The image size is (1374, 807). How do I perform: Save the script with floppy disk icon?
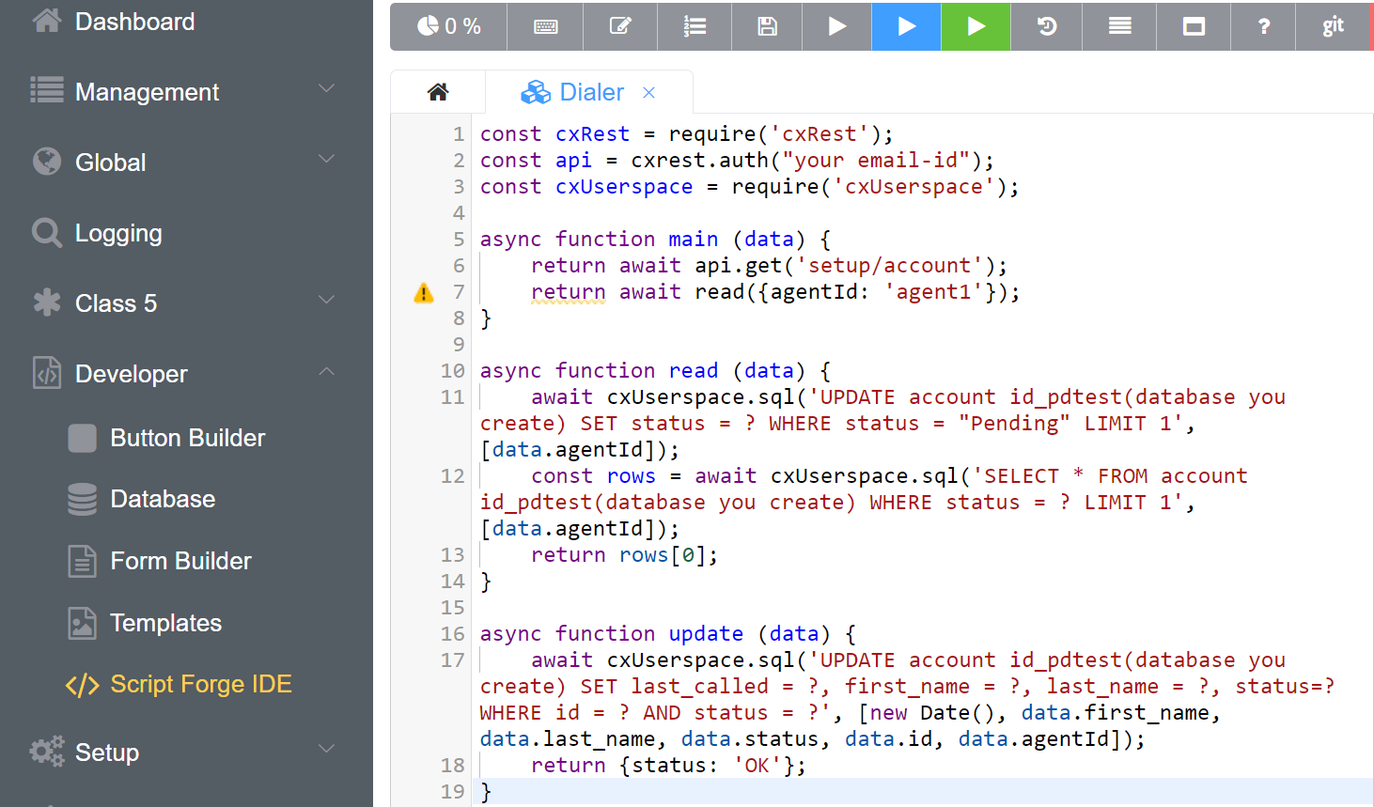click(767, 26)
